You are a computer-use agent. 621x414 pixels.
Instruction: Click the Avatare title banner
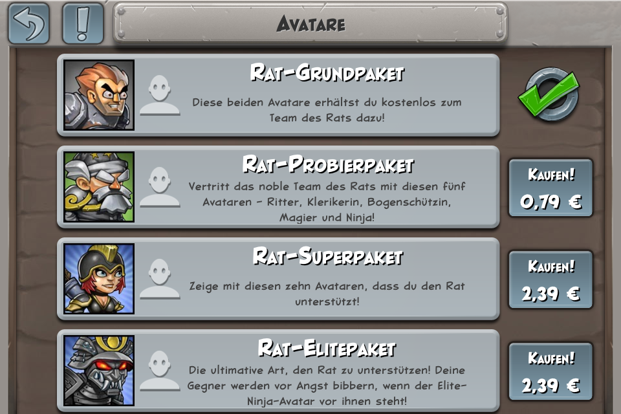click(x=310, y=23)
